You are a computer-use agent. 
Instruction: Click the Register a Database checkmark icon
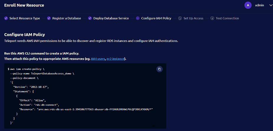pyautogui.click(x=49, y=18)
